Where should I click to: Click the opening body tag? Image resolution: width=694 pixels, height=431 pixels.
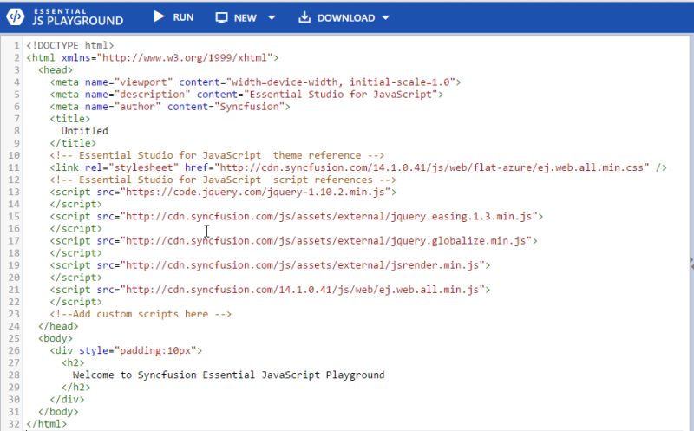tap(56, 338)
